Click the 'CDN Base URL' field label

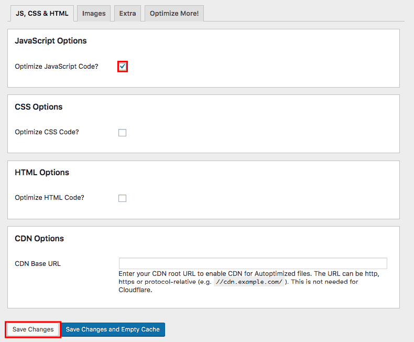[38, 263]
